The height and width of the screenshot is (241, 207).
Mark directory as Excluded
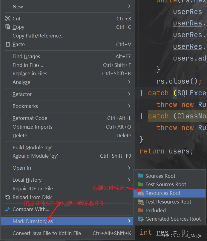click(x=169, y=210)
